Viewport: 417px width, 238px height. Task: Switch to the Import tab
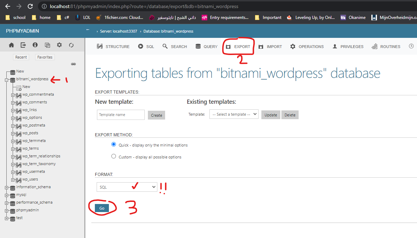(x=270, y=46)
